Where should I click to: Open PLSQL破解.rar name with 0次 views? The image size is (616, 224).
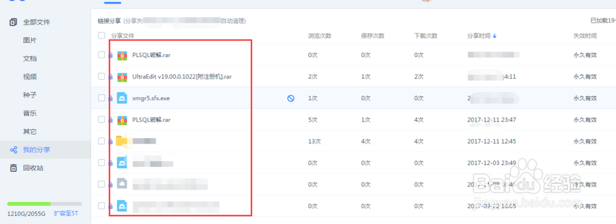152,55
